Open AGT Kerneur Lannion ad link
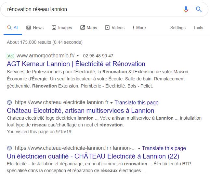Viewport: 210px width, 177px height. coord(76,64)
